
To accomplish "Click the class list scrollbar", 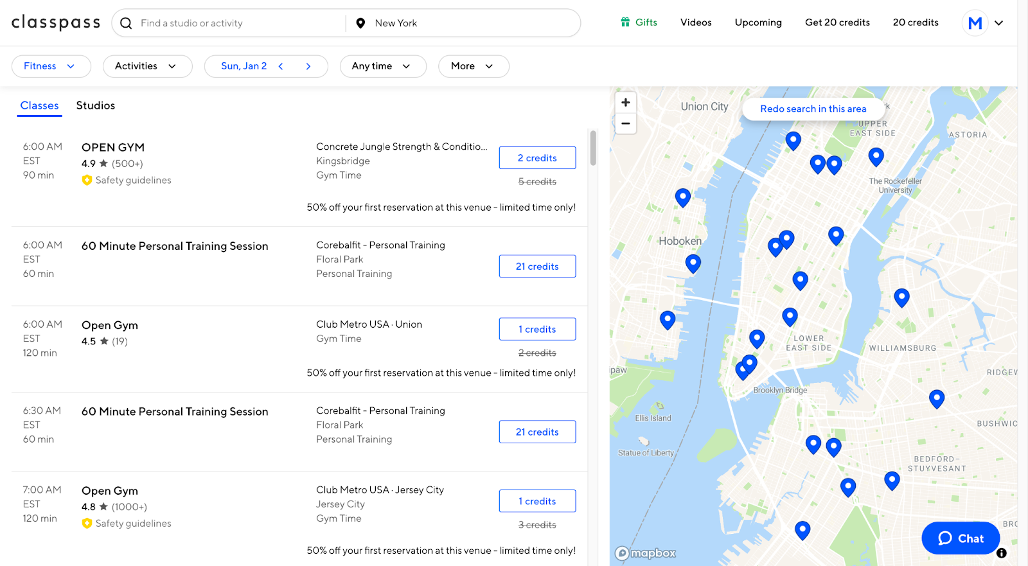I will (x=593, y=148).
